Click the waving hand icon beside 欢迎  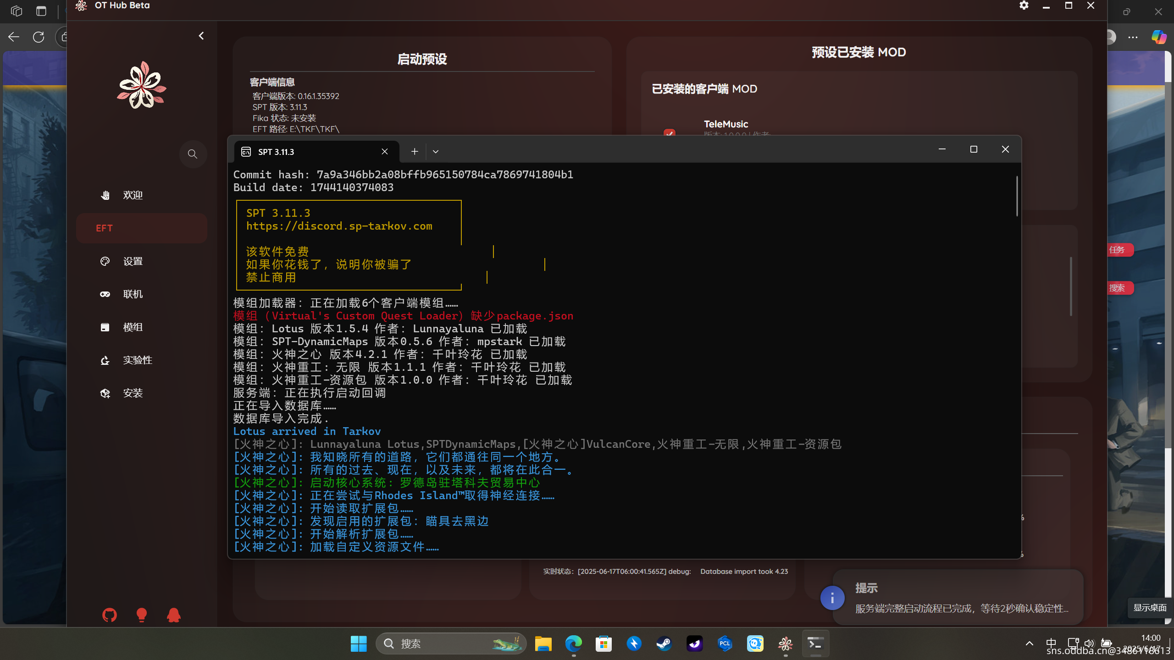tap(105, 195)
